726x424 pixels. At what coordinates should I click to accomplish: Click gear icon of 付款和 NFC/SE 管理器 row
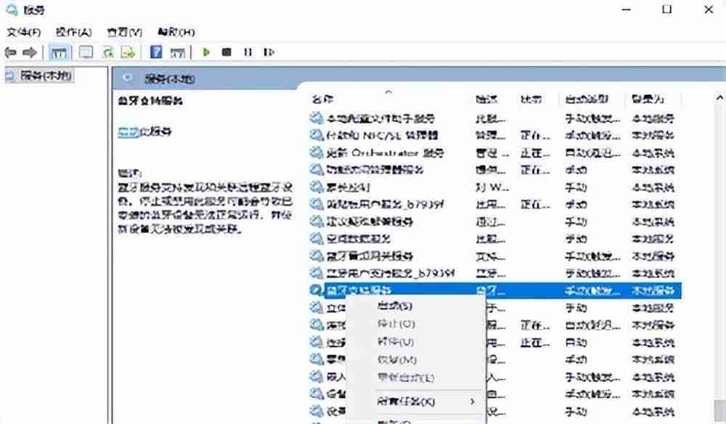317,135
